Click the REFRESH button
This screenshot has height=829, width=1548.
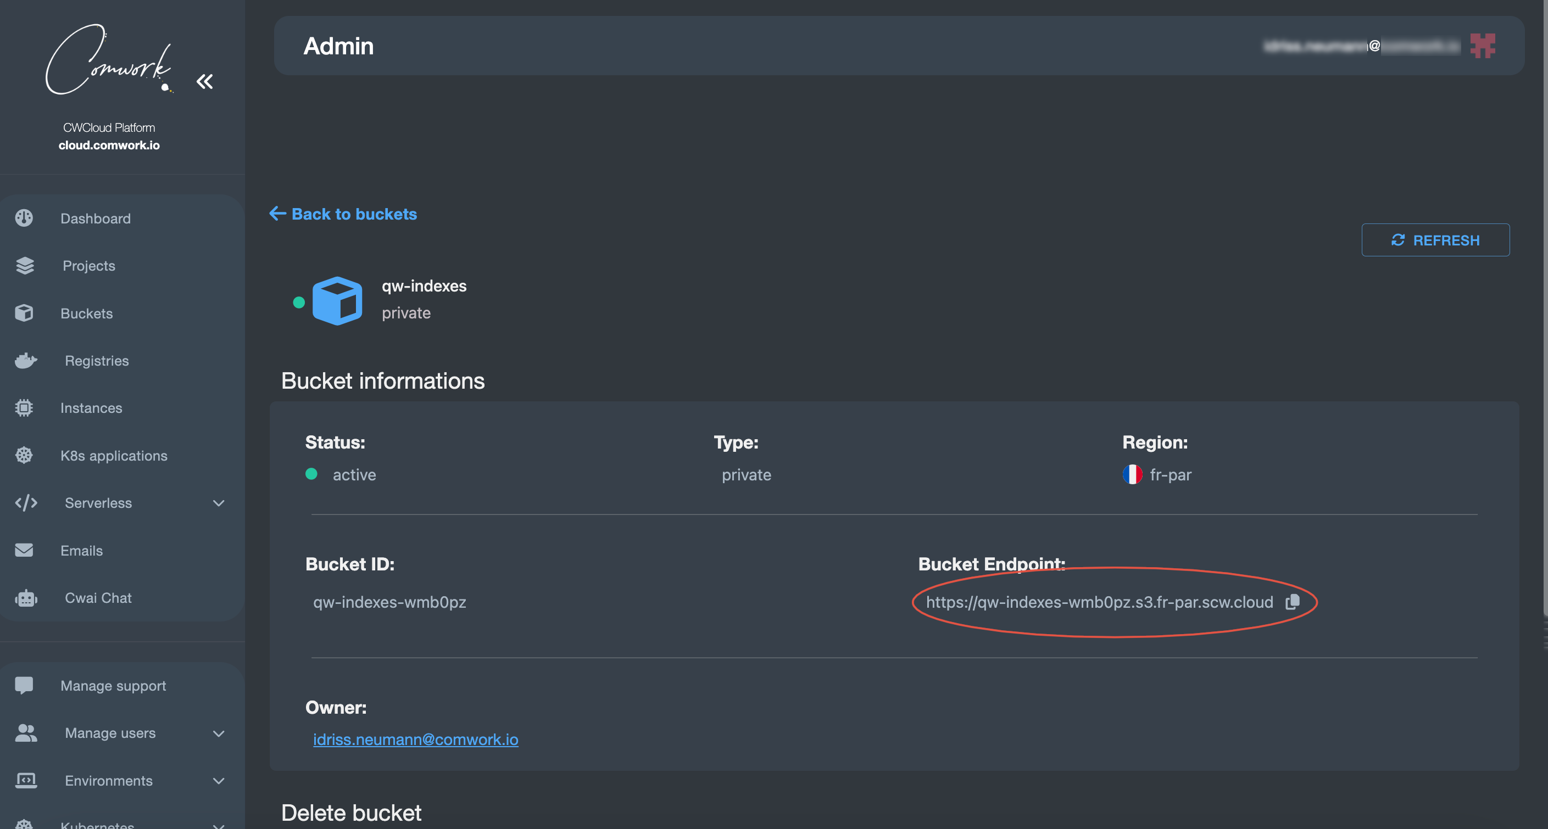click(1435, 240)
